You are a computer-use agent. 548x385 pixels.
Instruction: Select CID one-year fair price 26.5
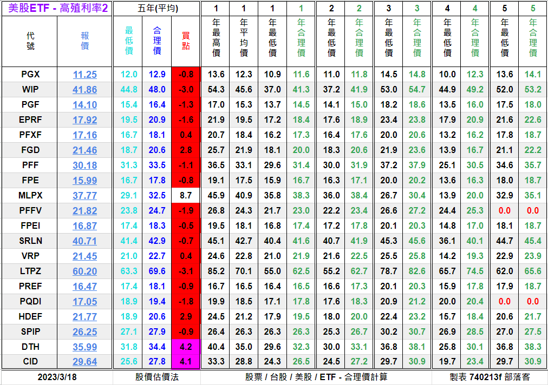(301, 362)
